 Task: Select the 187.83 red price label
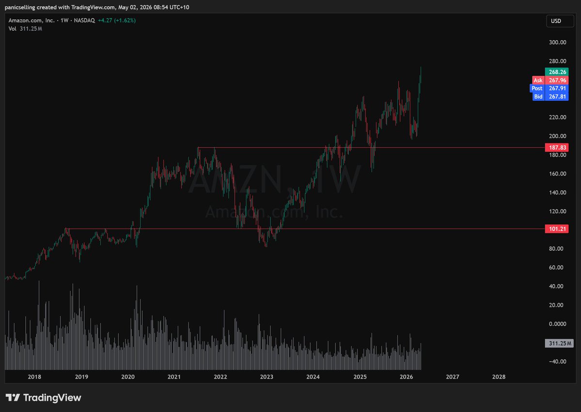pos(557,147)
